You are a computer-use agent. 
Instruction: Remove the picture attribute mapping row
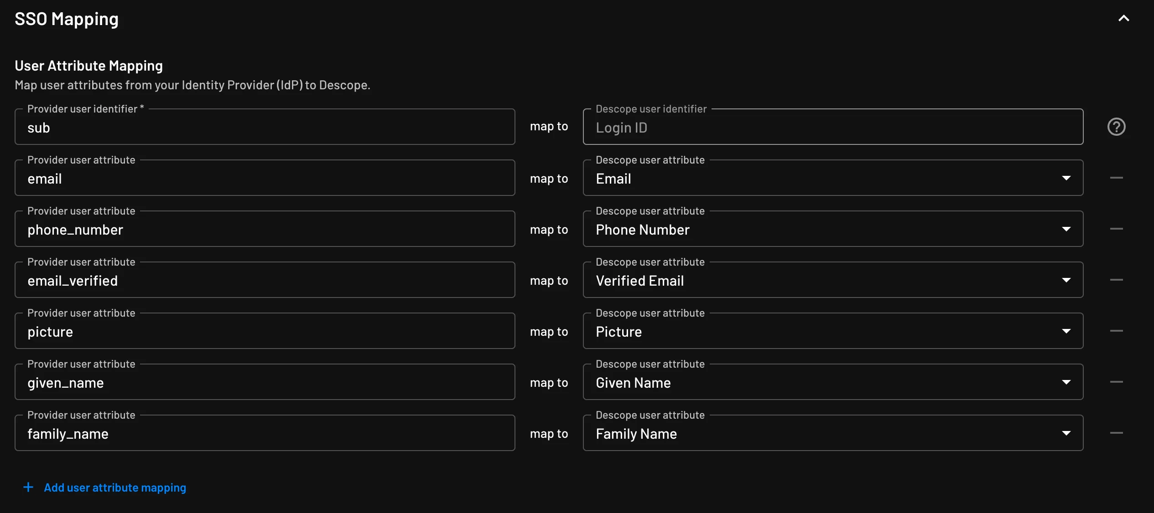point(1116,331)
